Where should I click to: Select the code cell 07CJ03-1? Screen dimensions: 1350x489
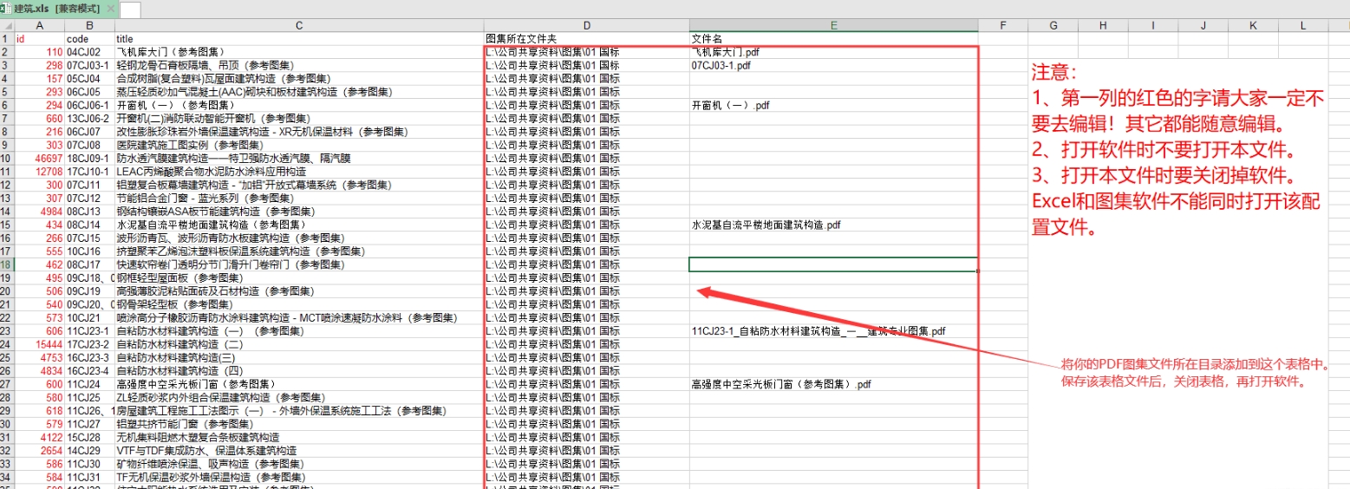90,65
